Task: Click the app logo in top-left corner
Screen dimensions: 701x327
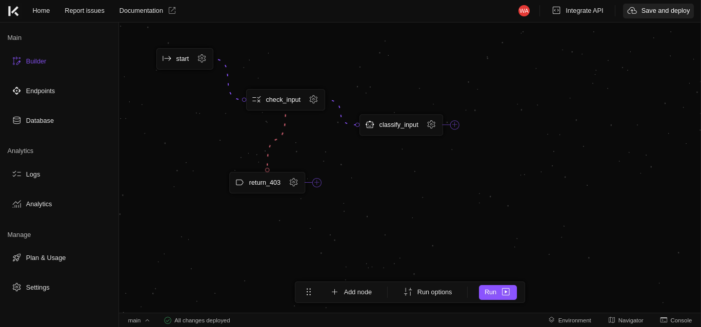Action: [x=13, y=11]
